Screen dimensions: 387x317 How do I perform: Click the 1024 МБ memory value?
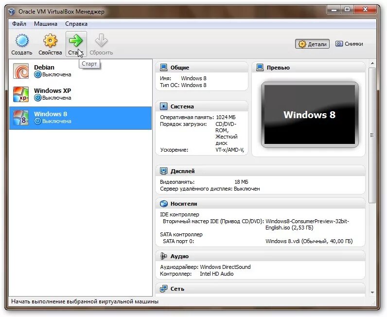coord(226,117)
